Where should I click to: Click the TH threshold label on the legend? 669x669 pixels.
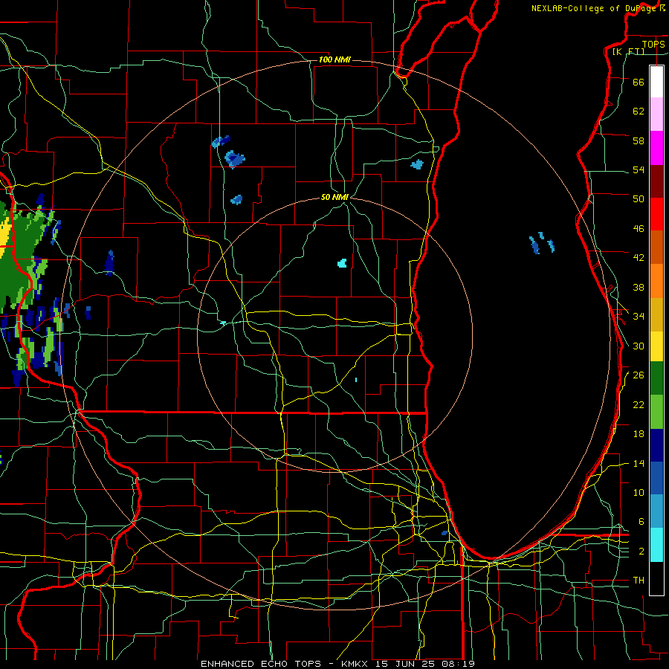[639, 581]
